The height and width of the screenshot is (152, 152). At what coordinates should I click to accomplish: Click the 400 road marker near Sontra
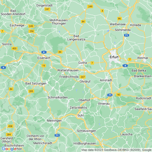(x=15, y=48)
